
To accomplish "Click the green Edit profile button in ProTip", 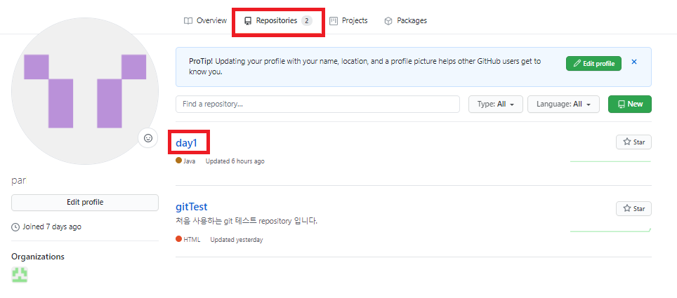I will [593, 63].
